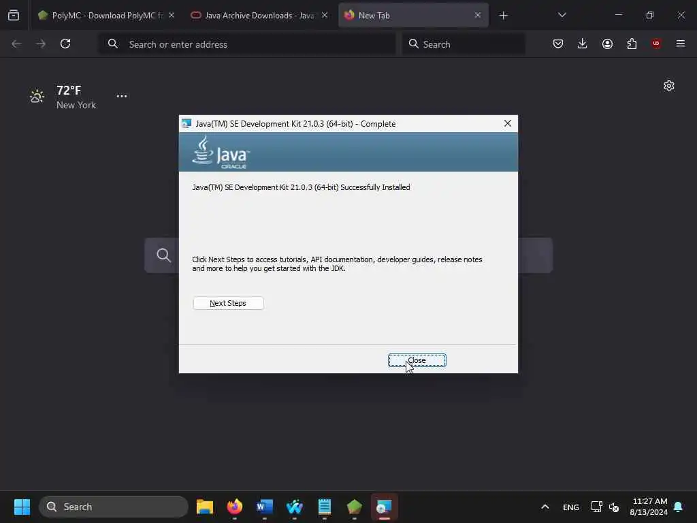Image resolution: width=697 pixels, height=523 pixels.
Task: Open network status tray icon
Action: [x=596, y=507]
